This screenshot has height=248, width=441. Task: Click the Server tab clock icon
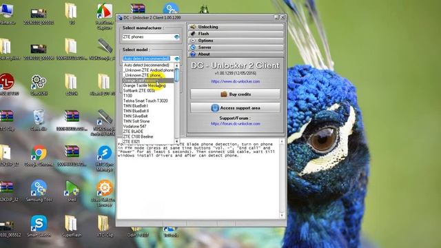click(x=193, y=48)
